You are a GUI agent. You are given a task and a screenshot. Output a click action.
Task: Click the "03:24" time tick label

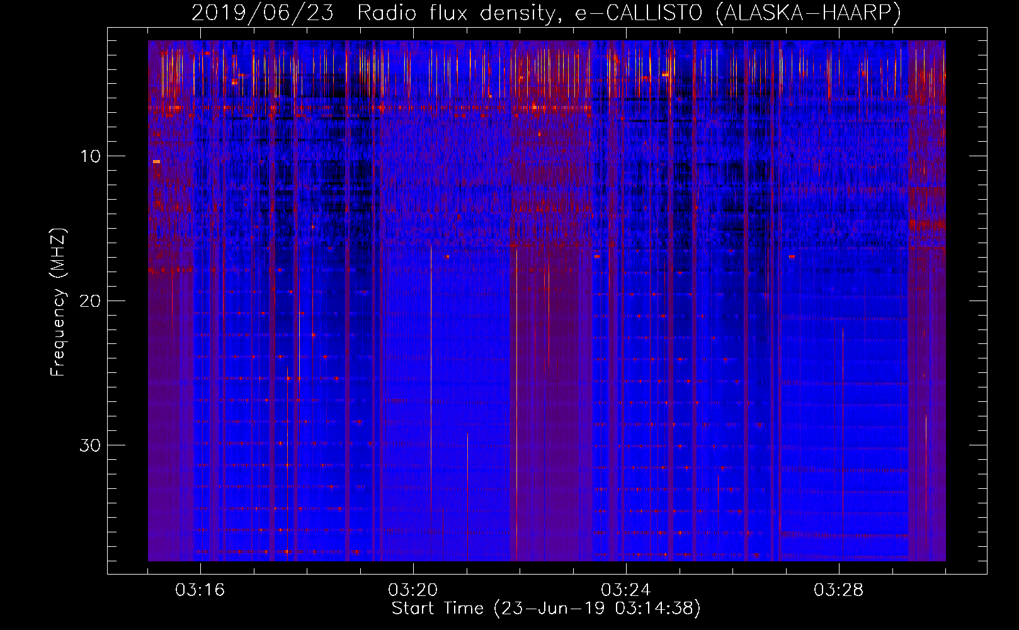click(626, 590)
